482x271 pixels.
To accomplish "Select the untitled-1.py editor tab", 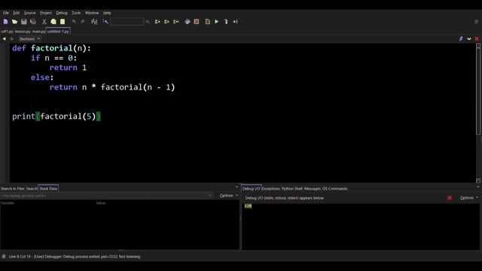I will point(58,32).
